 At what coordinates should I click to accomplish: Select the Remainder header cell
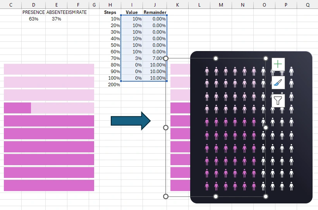point(155,12)
